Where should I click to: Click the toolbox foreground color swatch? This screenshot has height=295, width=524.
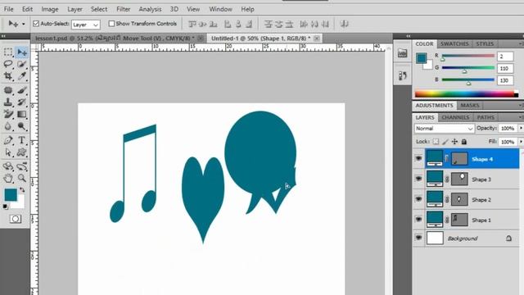pos(11,195)
